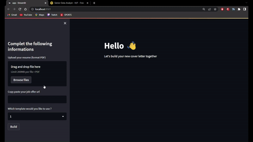Click 'Which template would you like to use ?' label
Viewport: 253px width, 142px height.
(x=30, y=109)
